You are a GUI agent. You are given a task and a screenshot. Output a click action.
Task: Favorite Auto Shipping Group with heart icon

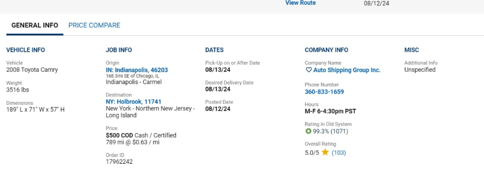coord(308,70)
